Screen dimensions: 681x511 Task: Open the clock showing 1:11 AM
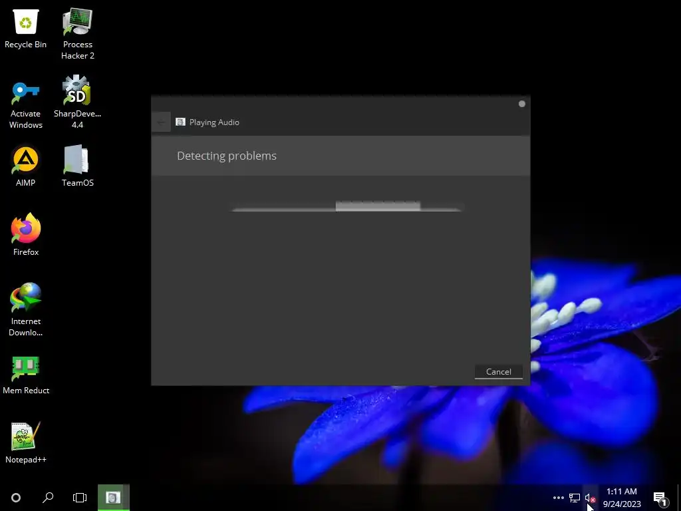pos(622,498)
